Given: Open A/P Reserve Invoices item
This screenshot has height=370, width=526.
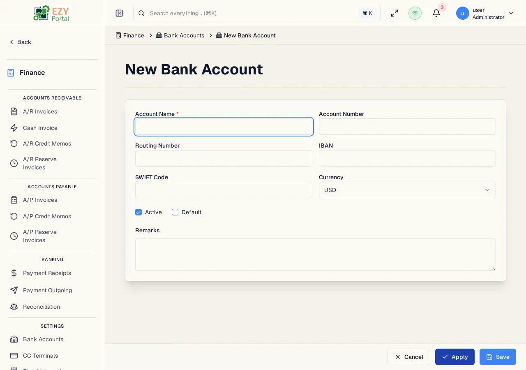Looking at the screenshot, I should [x=40, y=236].
